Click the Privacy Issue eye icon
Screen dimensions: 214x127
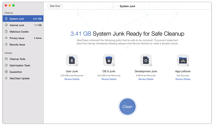pos(6,38)
